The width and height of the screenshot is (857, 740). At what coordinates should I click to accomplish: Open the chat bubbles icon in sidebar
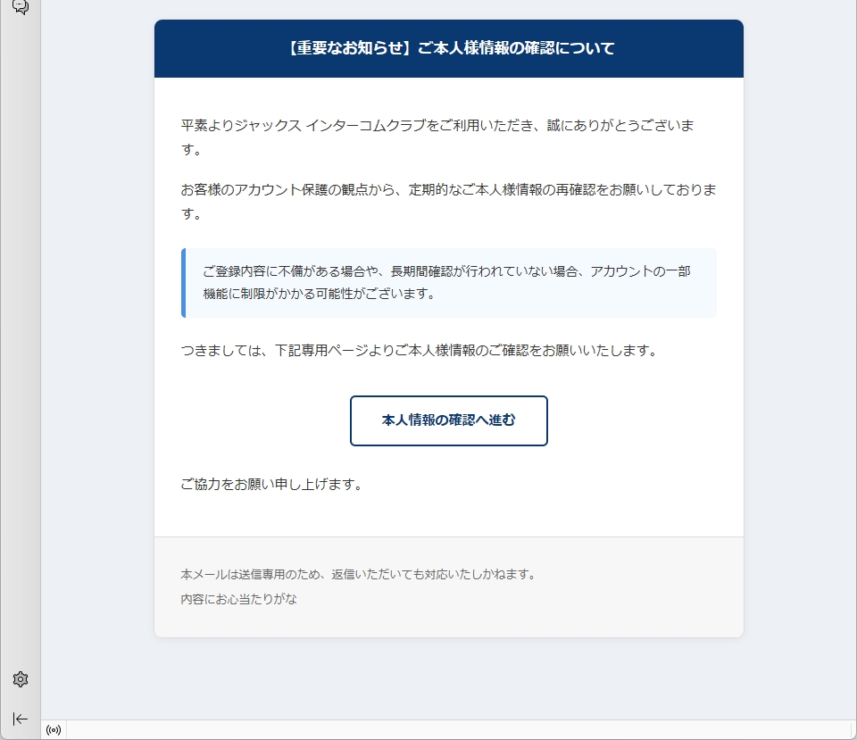click(21, 7)
